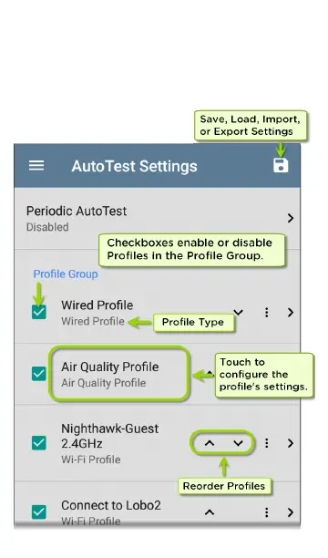Open Connect to Lobo2 three-dot menu
Screen dimensions: 328x558
coord(266,512)
